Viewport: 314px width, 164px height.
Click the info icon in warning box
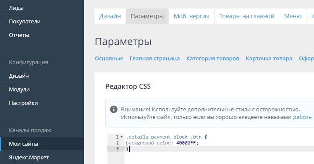(114, 110)
